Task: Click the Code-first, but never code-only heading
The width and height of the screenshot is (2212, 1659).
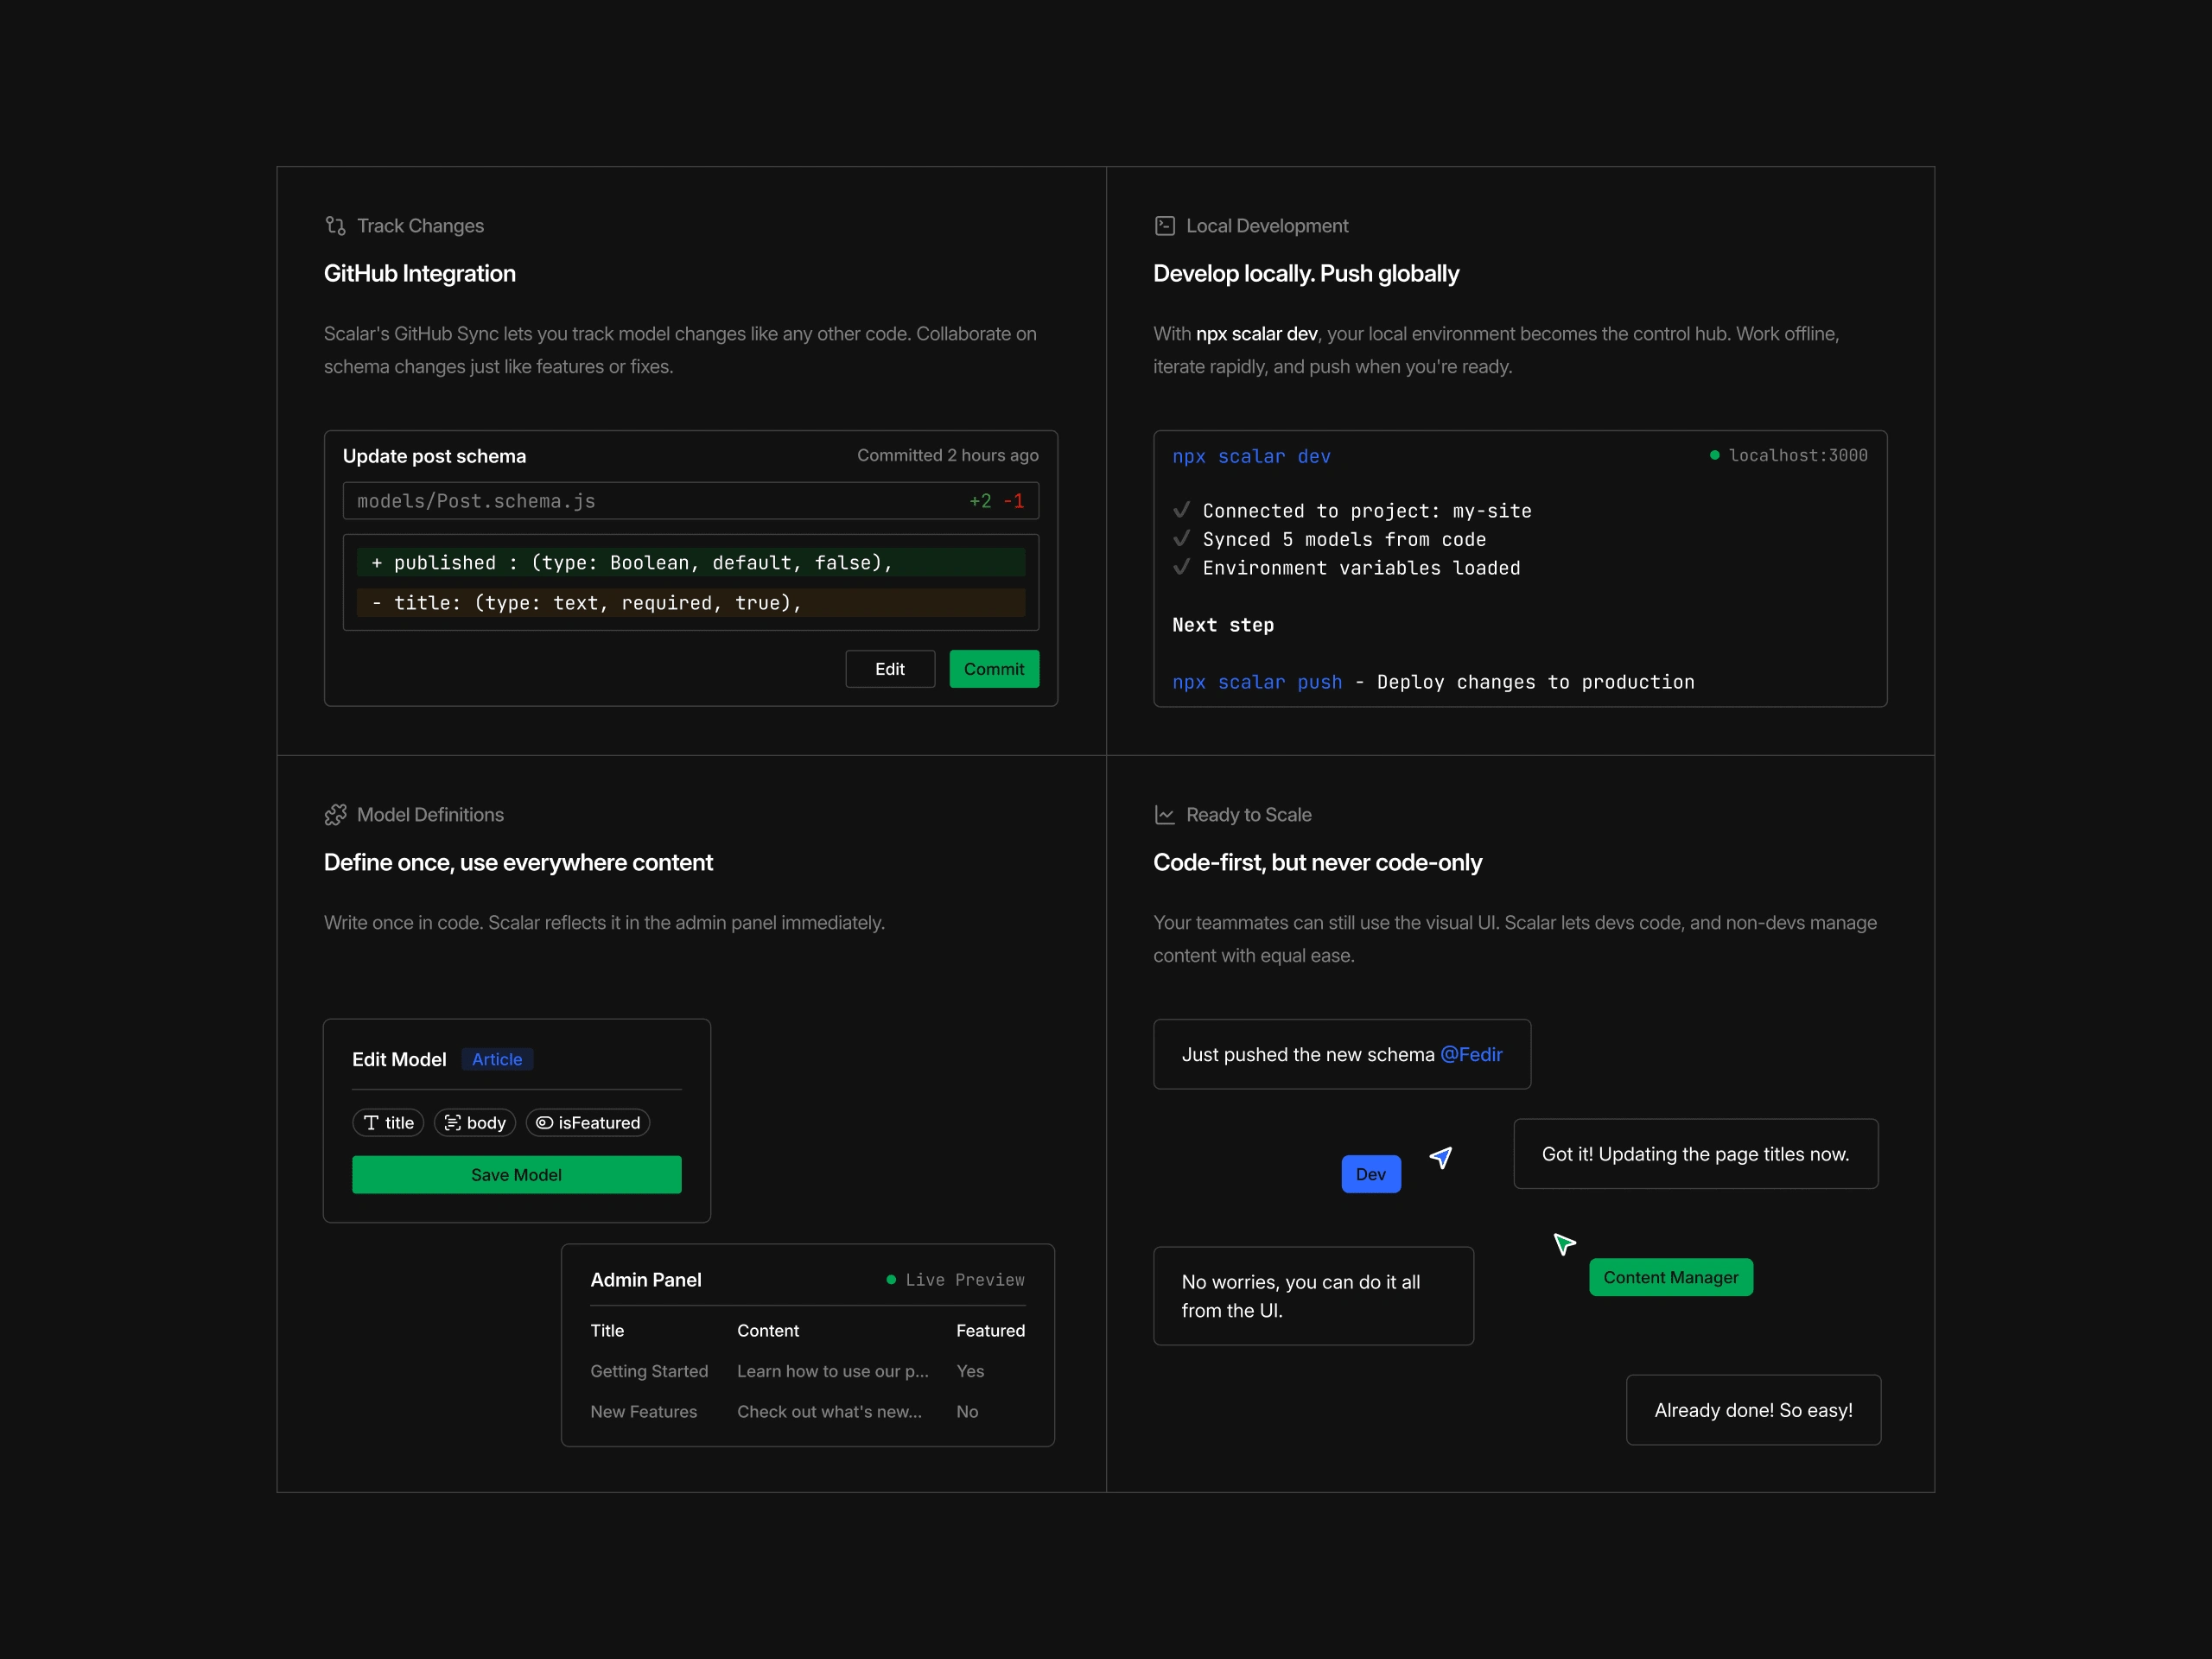Action: coord(1317,862)
